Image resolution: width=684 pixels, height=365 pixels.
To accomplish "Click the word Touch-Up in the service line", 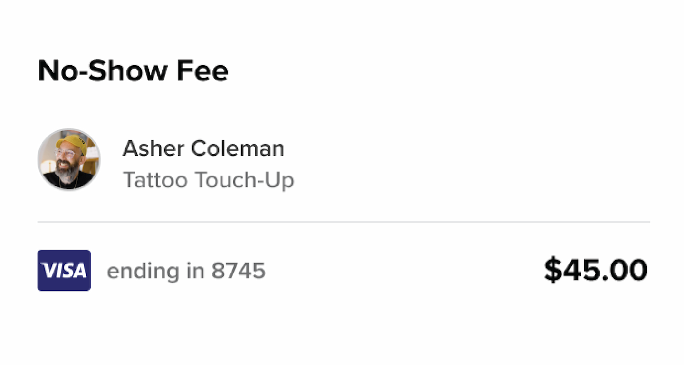I will click(245, 180).
